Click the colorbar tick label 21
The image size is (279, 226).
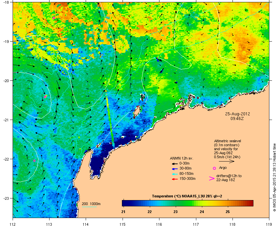click(x=123, y=212)
